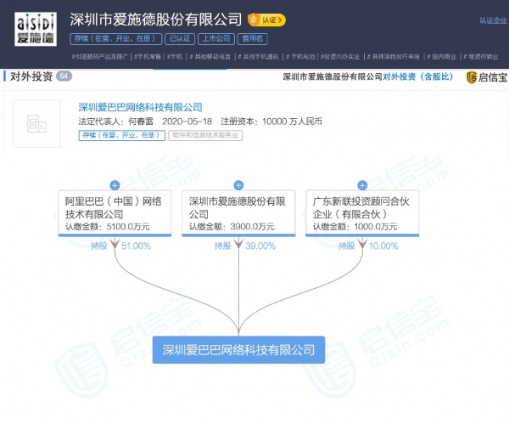Click the 51.00% shareholding label
This screenshot has width=509, height=424.
tap(137, 246)
